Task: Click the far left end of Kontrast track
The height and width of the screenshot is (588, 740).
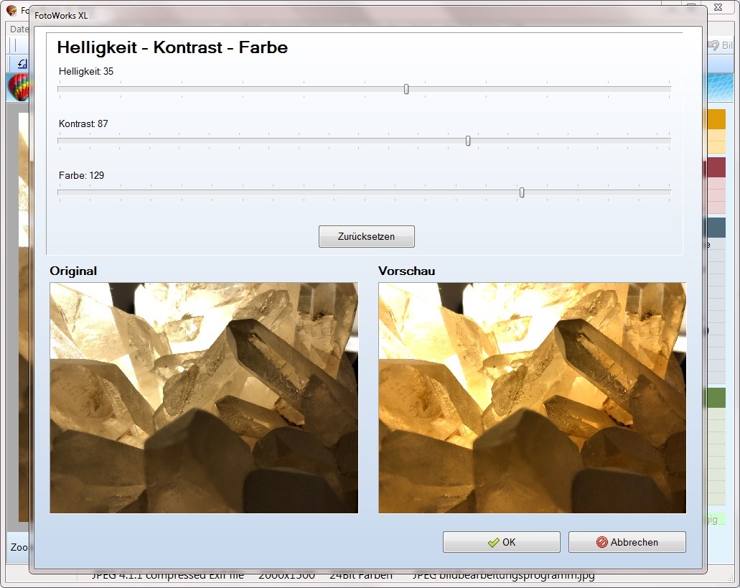Action: click(60, 141)
